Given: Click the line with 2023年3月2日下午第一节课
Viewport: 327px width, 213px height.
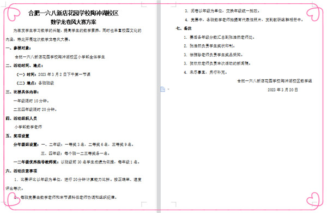Looking at the screenshot, I should 53,74.
